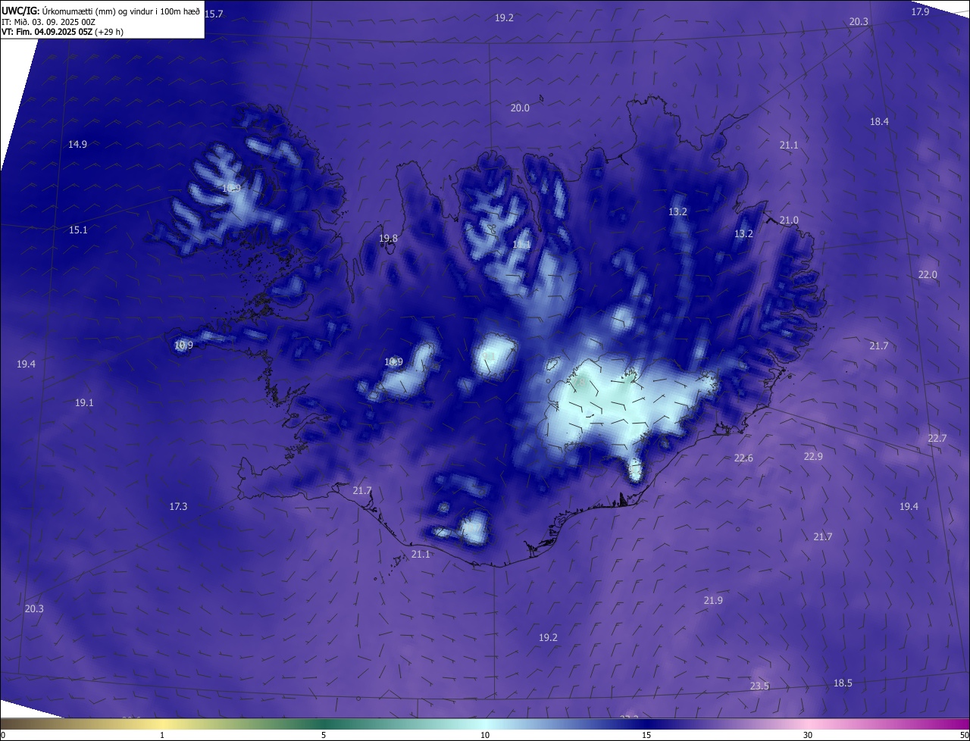This screenshot has width=970, height=741.
Task: Click the 17.9 wind value
Action: coord(920,11)
